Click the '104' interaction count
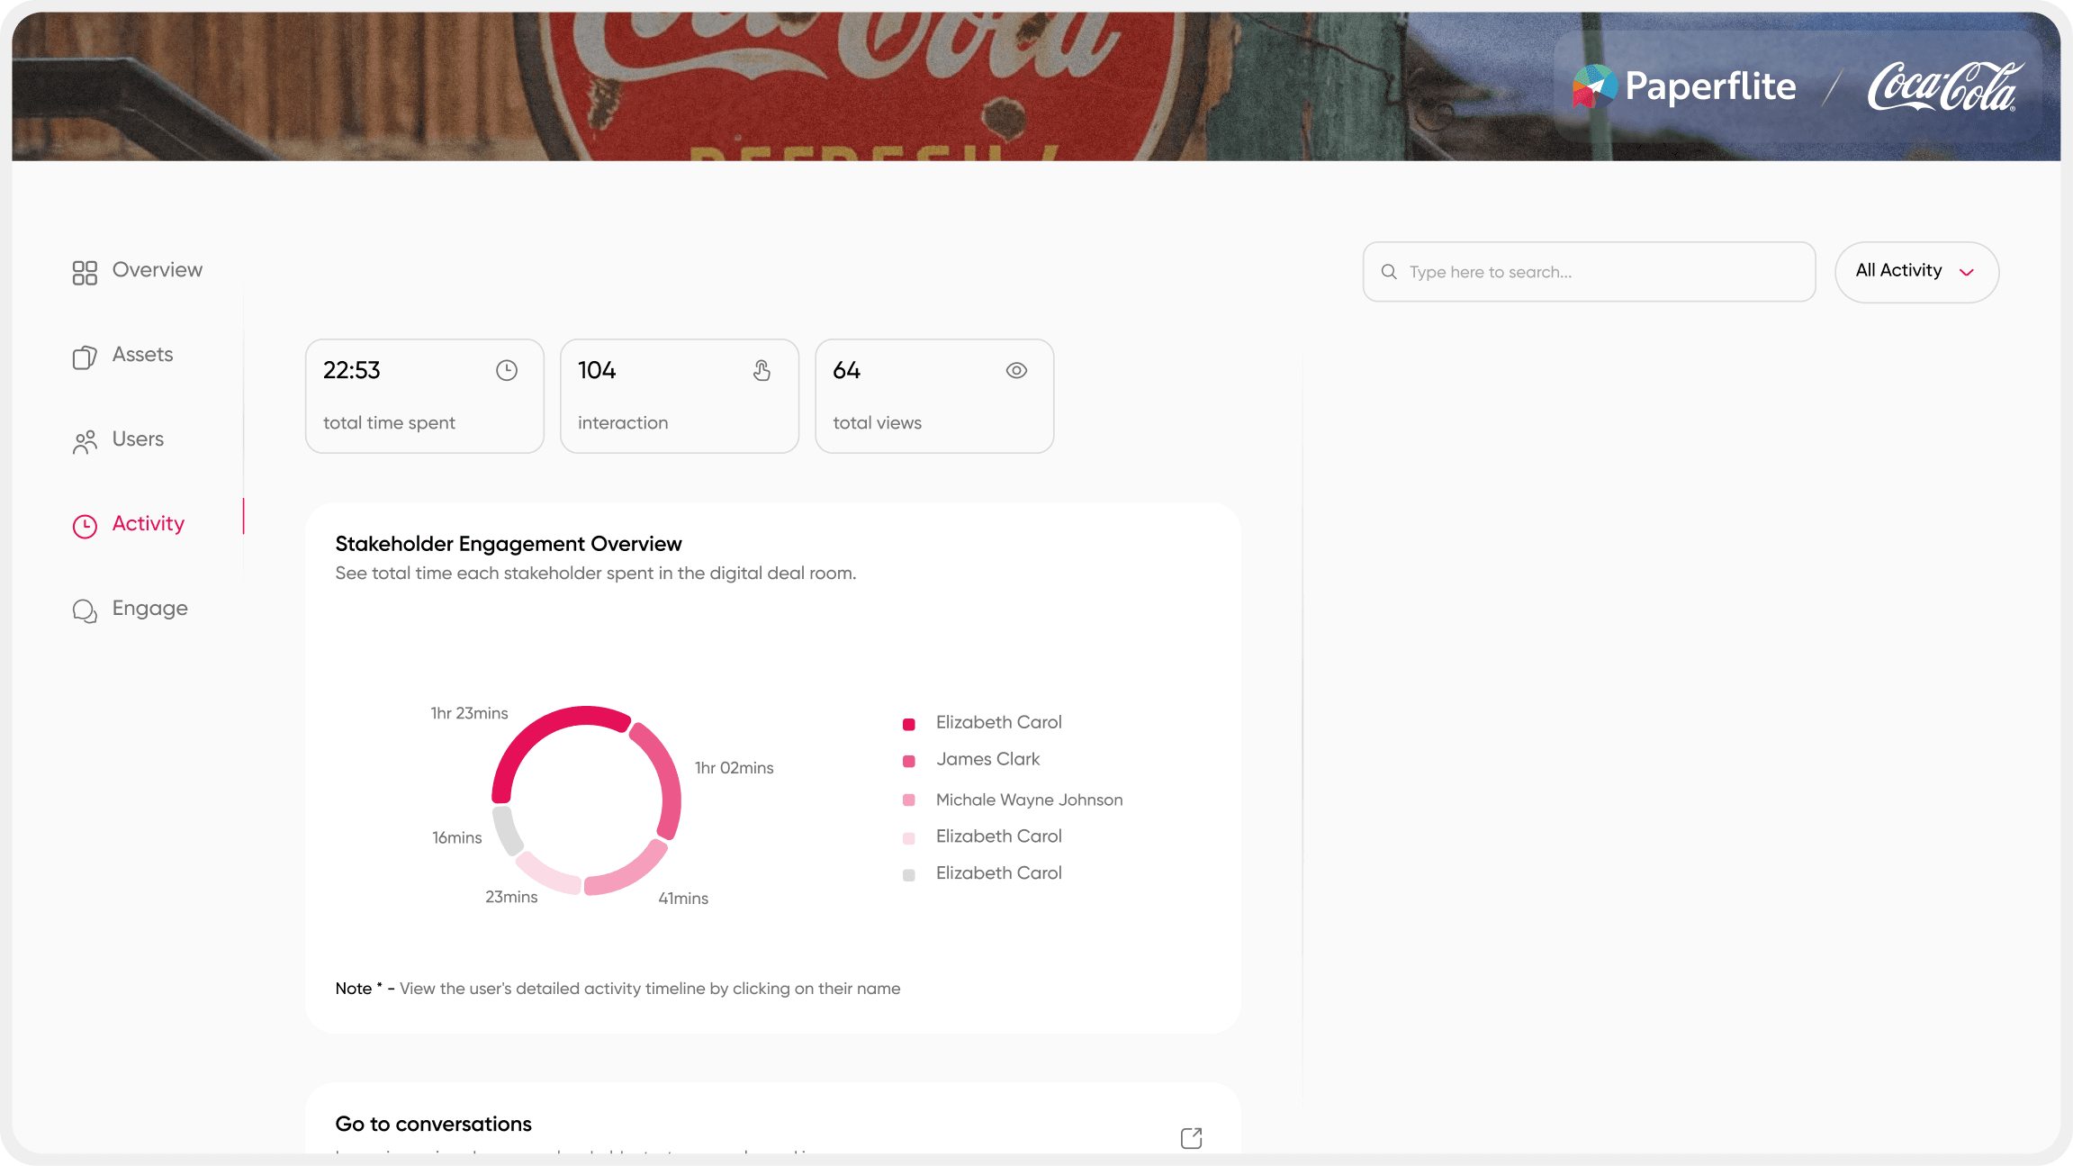 click(x=597, y=370)
